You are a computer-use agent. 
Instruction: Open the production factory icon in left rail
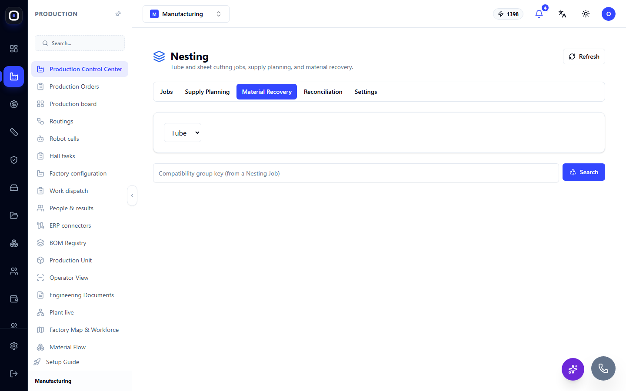[x=14, y=76]
